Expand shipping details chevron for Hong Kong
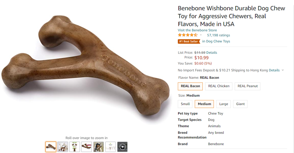 (283, 70)
